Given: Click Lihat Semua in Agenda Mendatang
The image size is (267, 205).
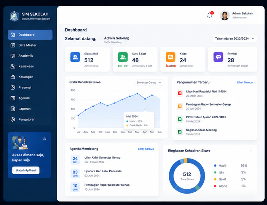Looking at the screenshot, I should click(146, 149).
